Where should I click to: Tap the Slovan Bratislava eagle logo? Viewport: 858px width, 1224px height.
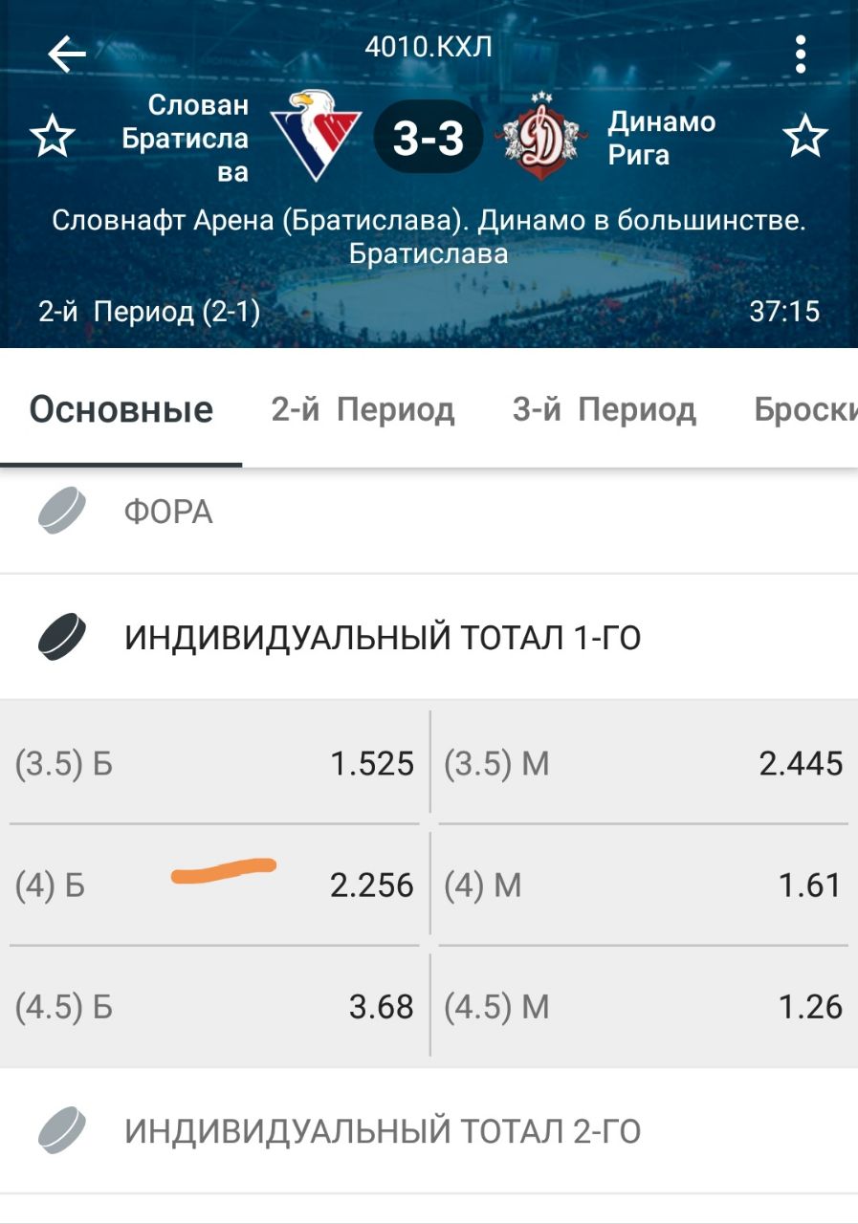click(315, 134)
